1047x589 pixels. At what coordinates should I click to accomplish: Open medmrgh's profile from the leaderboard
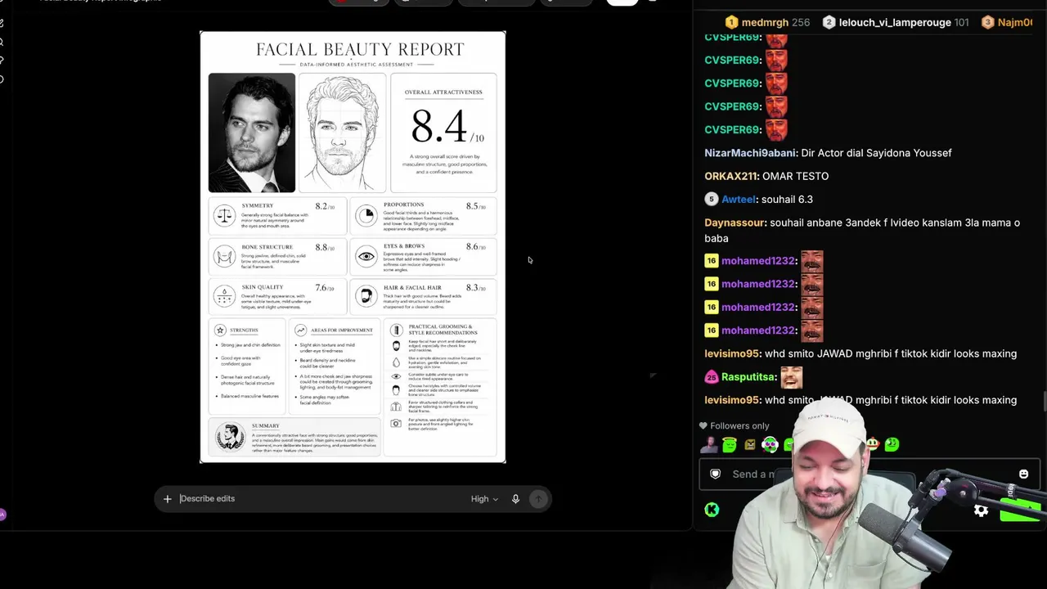point(765,23)
